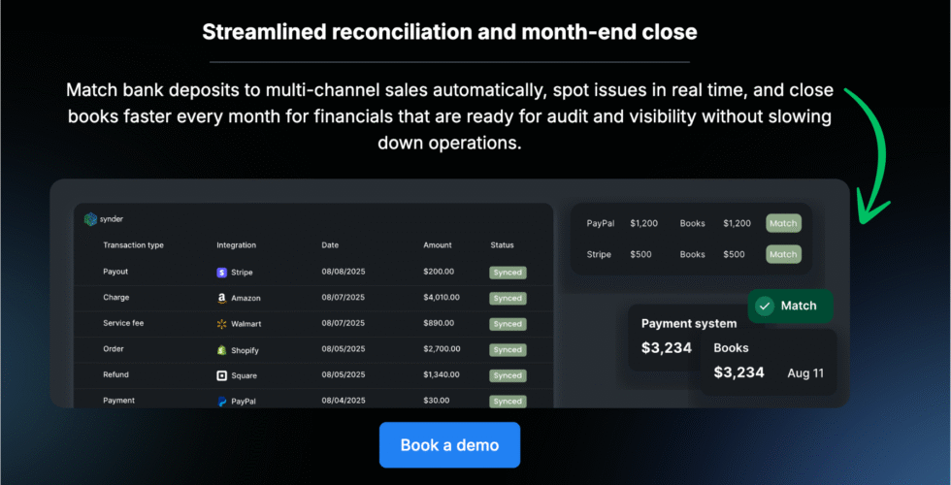Click the $890.00 amount
The image size is (951, 485).
click(439, 323)
